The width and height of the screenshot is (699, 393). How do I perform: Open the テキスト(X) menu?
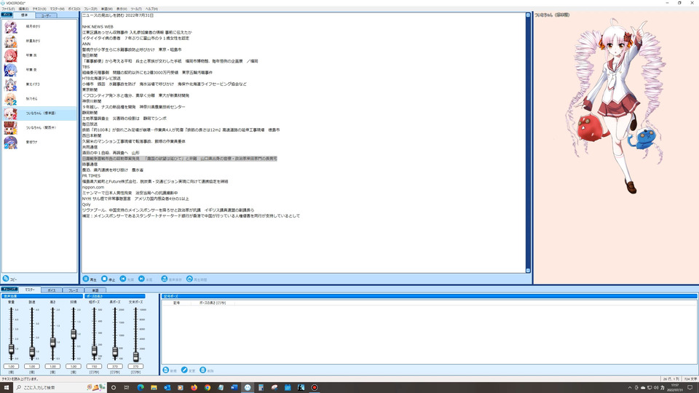(x=39, y=9)
